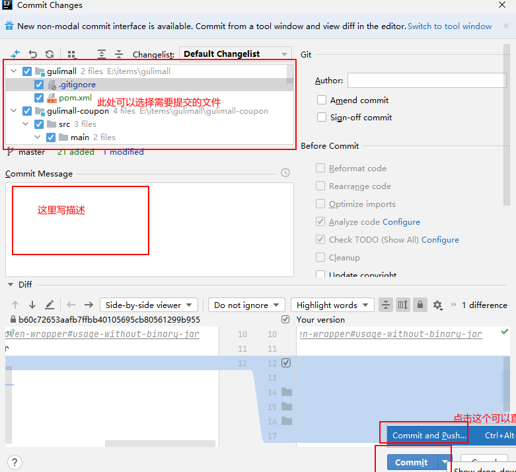
Task: Click the diff pane horizontal scrollbar
Action: (160, 444)
